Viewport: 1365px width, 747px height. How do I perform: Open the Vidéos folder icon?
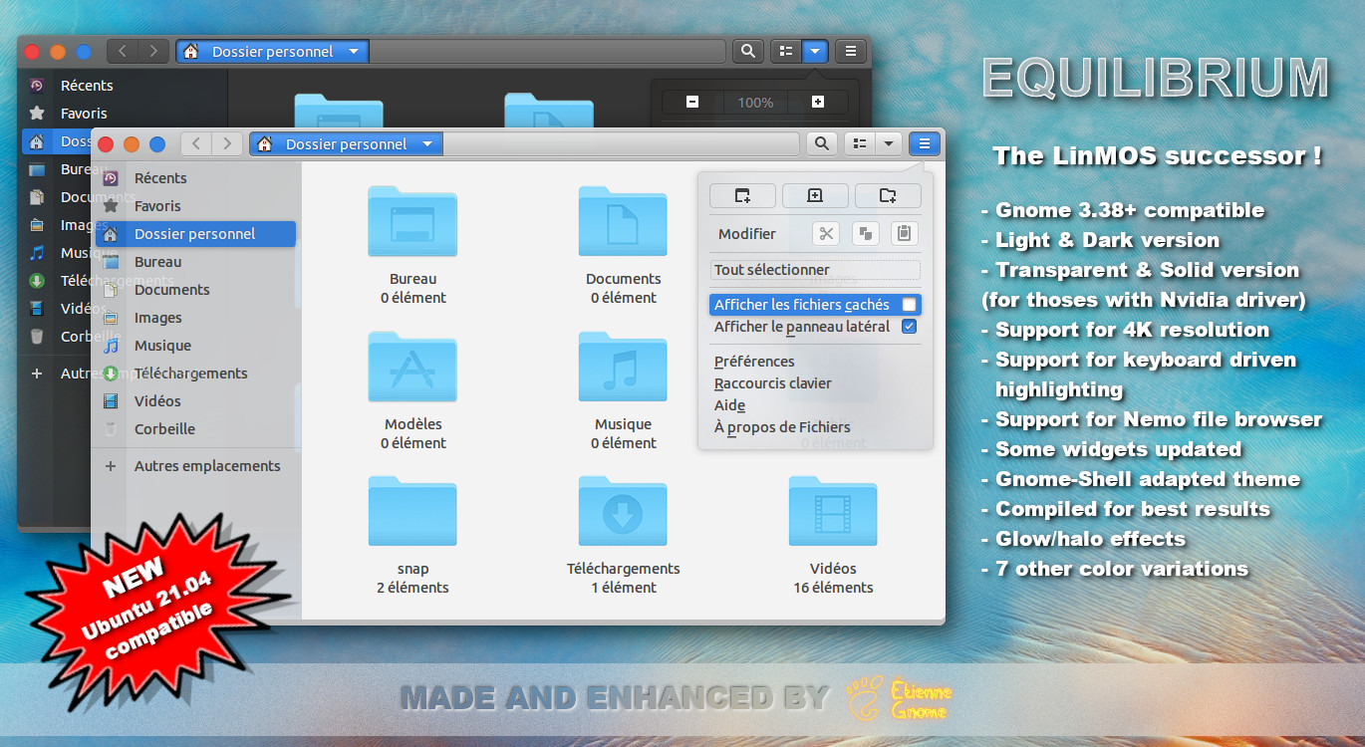pos(833,511)
